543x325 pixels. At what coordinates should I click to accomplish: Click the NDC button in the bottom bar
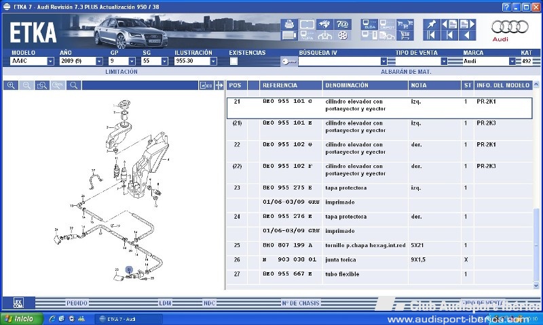pyautogui.click(x=210, y=303)
